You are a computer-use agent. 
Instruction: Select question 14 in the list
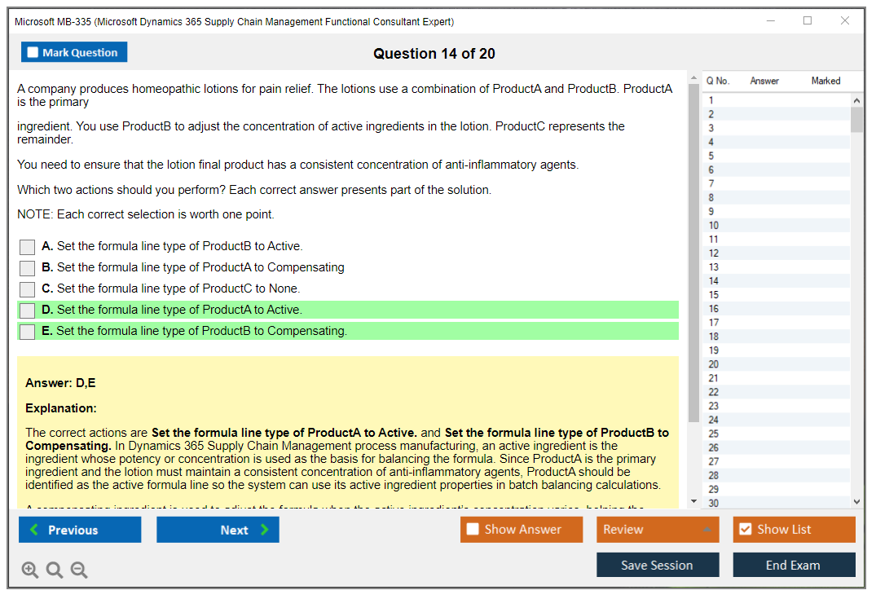coord(776,281)
